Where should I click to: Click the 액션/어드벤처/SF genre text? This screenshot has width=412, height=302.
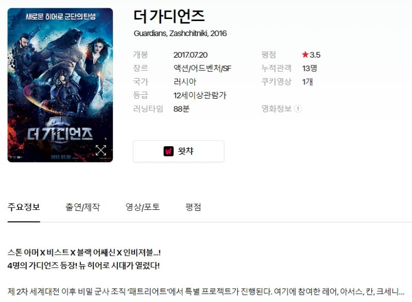tap(202, 68)
